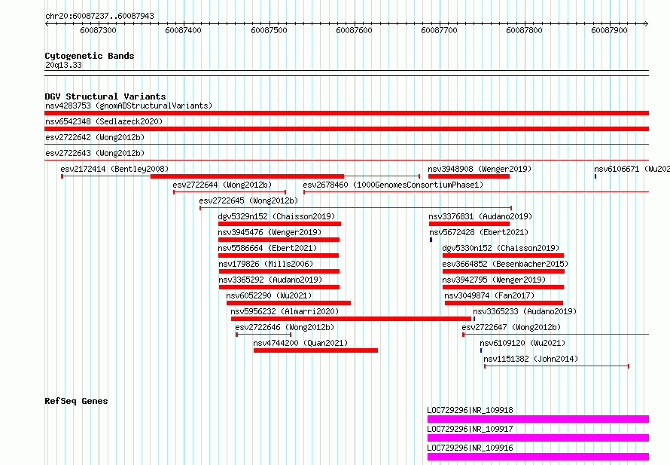Click the blue marker below nsv5672428

[x=431, y=240]
